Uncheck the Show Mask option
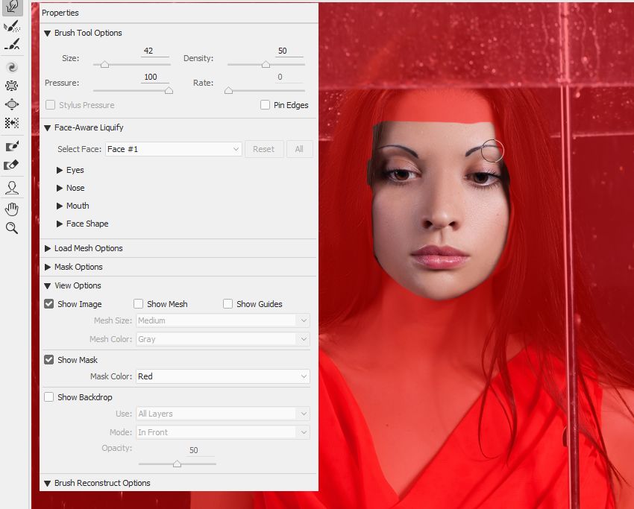This screenshot has height=509, width=634. pyautogui.click(x=49, y=359)
